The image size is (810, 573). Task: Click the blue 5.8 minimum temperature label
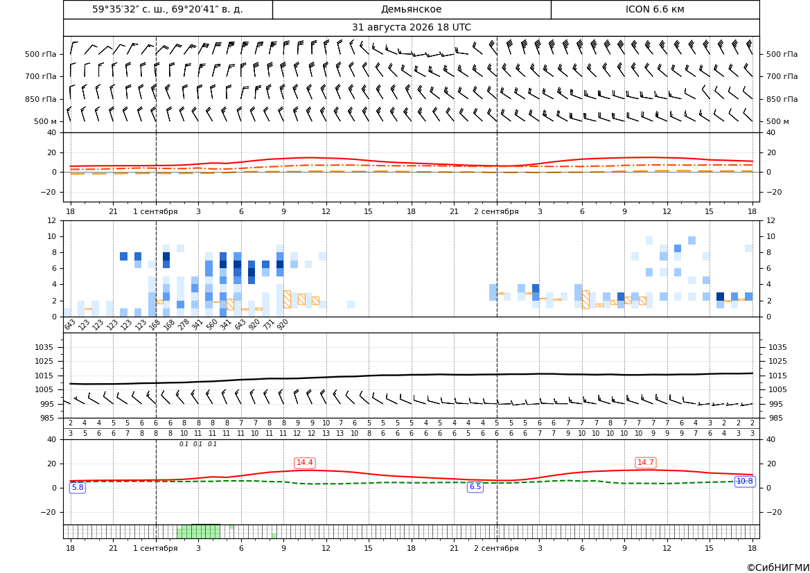(78, 487)
